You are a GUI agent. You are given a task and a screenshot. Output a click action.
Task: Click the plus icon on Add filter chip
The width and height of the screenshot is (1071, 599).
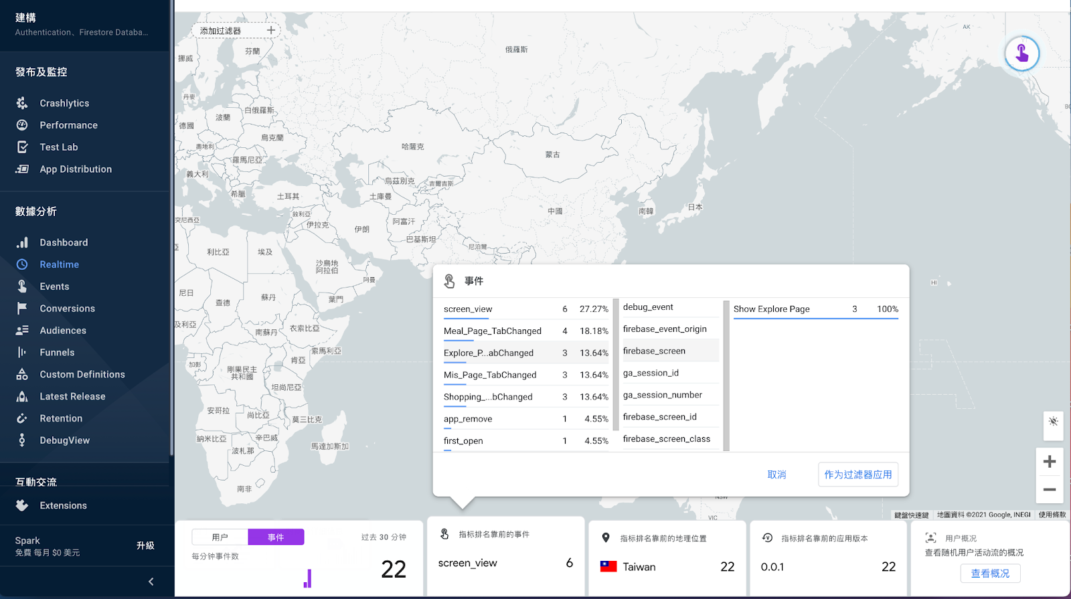point(270,30)
